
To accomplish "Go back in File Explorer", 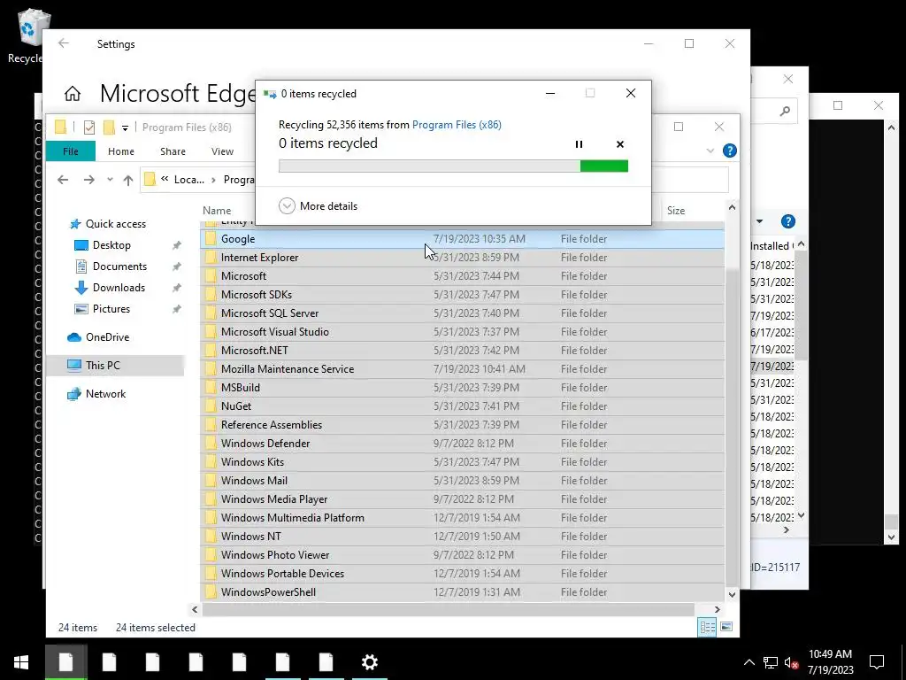I will click(x=63, y=180).
